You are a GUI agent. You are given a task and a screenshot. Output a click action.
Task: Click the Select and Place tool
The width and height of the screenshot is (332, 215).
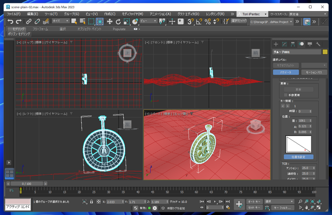[x=135, y=22]
